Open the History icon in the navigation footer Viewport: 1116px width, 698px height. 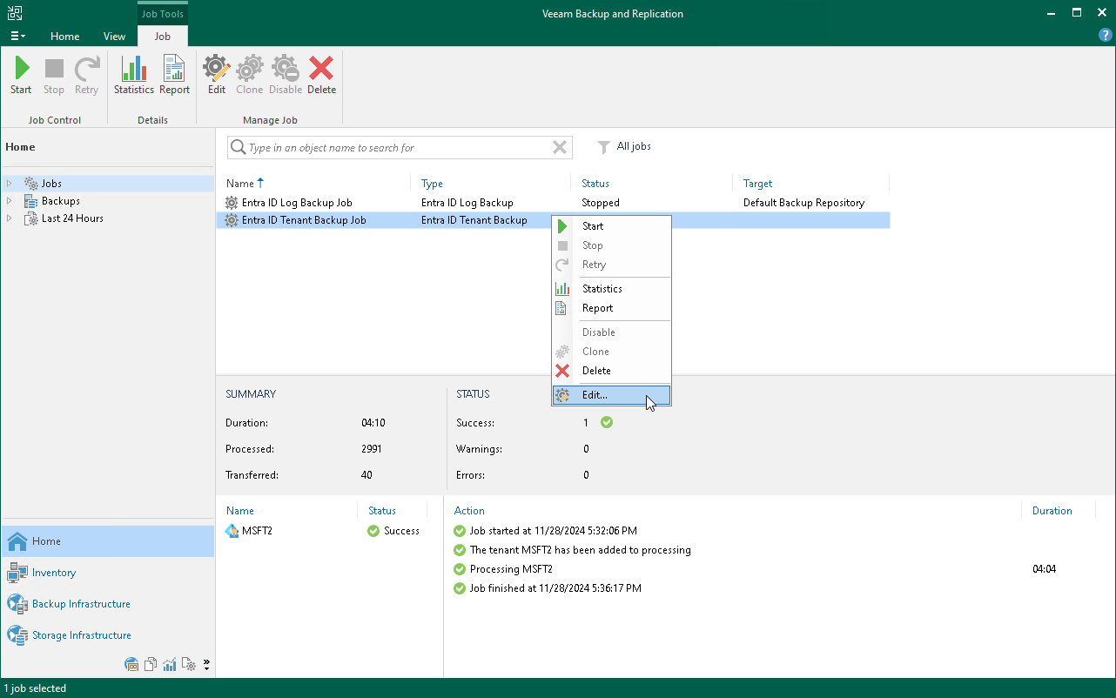[189, 665]
